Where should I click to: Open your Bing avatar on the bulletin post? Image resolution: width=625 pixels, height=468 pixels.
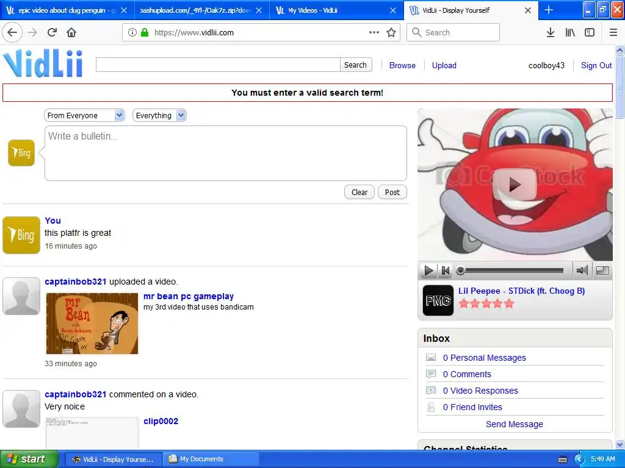[x=21, y=235]
